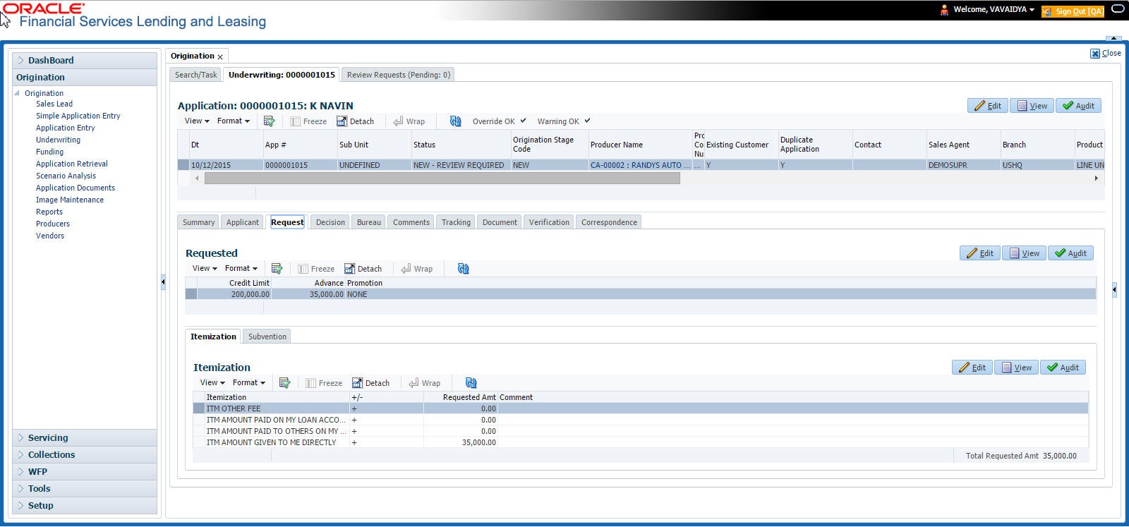Click Wrap in the Itemization toolbar
Viewport: 1129px width, 527px height.
click(425, 383)
